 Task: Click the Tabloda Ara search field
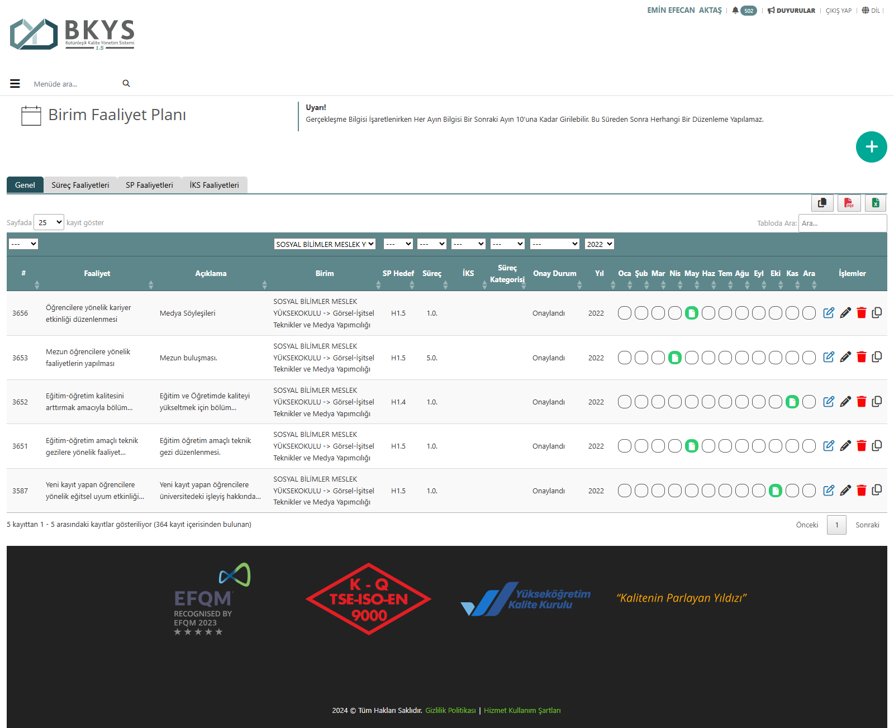842,223
